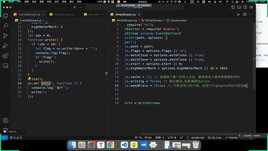The width and height of the screenshot is (268, 151).
Task: Switch to the 1.writeStream.js tab
Action: 29,15
